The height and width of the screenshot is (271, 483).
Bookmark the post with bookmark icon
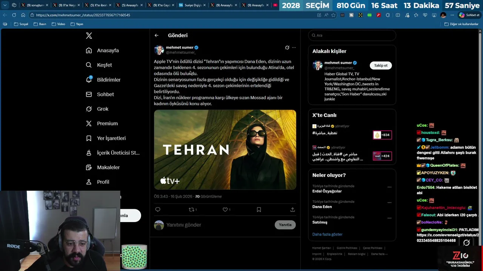pos(259,210)
